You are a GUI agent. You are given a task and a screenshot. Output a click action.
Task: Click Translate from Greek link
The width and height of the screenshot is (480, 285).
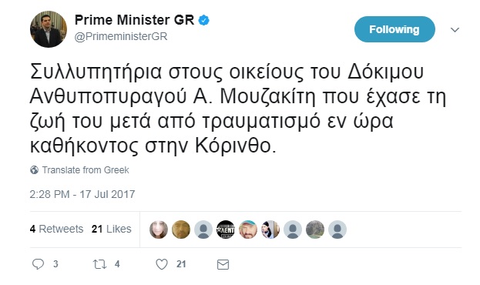click(x=86, y=170)
